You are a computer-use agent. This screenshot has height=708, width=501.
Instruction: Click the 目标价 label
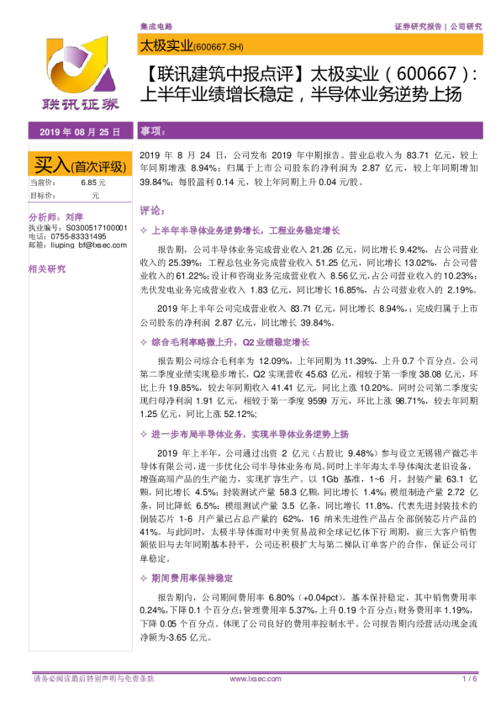[x=43, y=196]
